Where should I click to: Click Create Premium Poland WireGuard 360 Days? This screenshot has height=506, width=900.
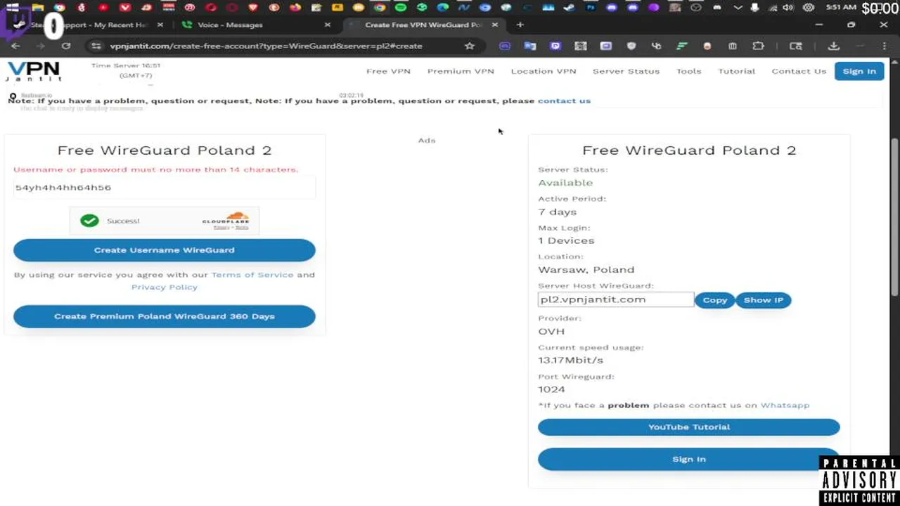click(165, 316)
